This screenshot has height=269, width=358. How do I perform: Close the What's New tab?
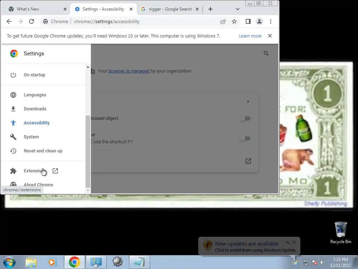tap(65, 9)
